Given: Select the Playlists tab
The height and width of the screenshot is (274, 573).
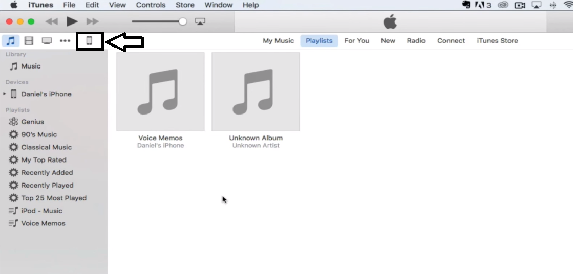Looking at the screenshot, I should coord(319,41).
